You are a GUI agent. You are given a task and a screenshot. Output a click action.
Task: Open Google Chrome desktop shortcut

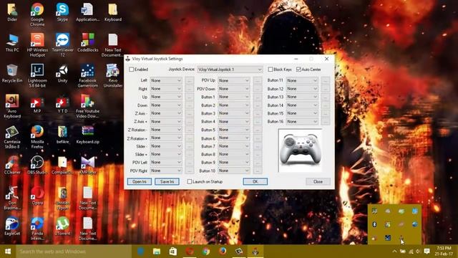click(37, 14)
